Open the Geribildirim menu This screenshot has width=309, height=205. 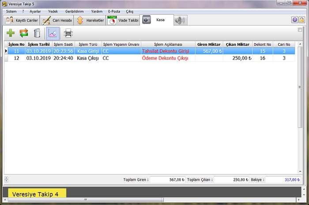pyautogui.click(x=75, y=11)
